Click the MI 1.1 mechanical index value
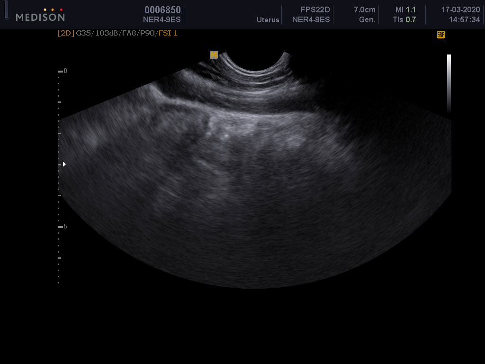This screenshot has width=485, height=364. click(405, 10)
